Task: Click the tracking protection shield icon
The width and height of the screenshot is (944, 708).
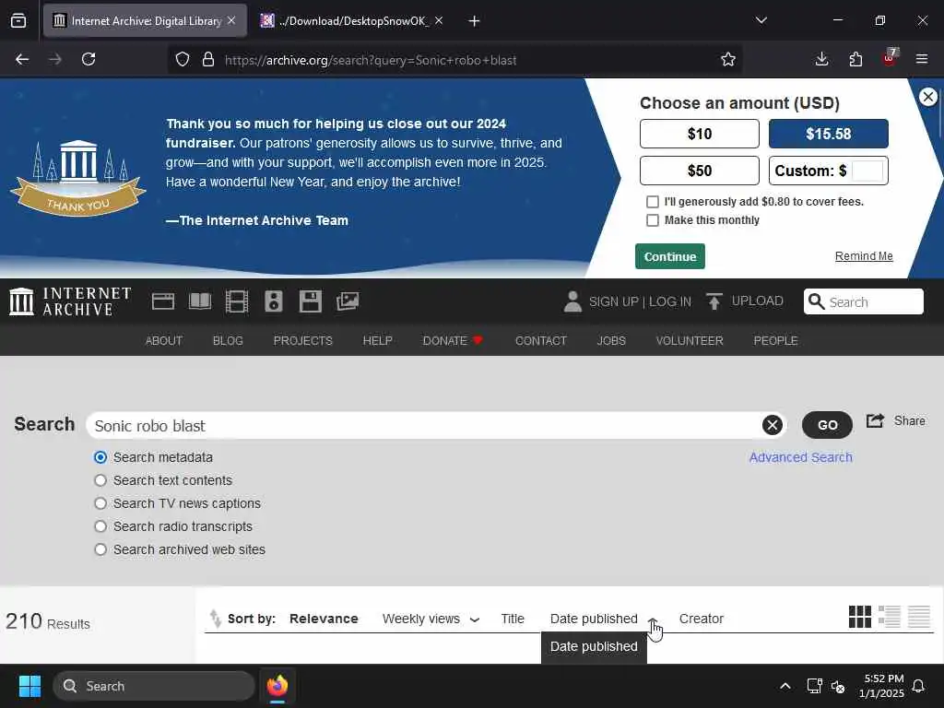Action: click(x=183, y=59)
